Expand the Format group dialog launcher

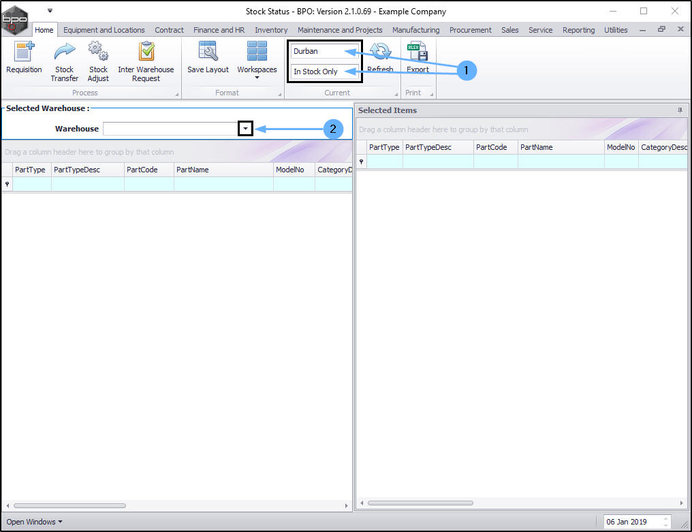279,94
